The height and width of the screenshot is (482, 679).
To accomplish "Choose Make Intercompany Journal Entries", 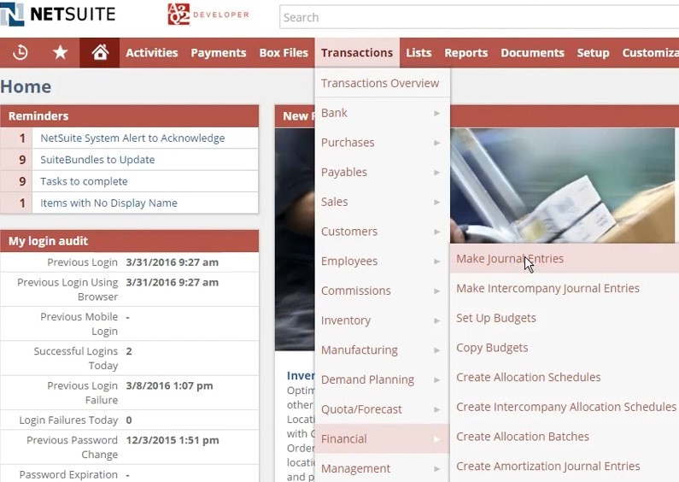I will point(565,288).
